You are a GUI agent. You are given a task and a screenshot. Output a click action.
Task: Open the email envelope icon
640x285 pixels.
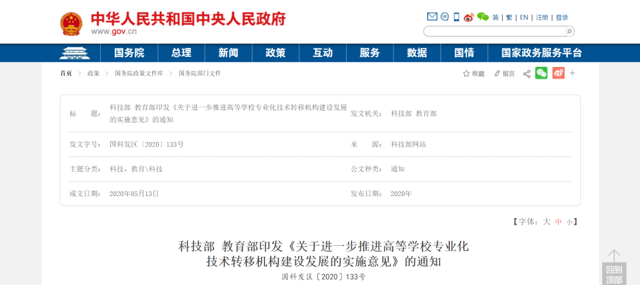tap(432, 17)
